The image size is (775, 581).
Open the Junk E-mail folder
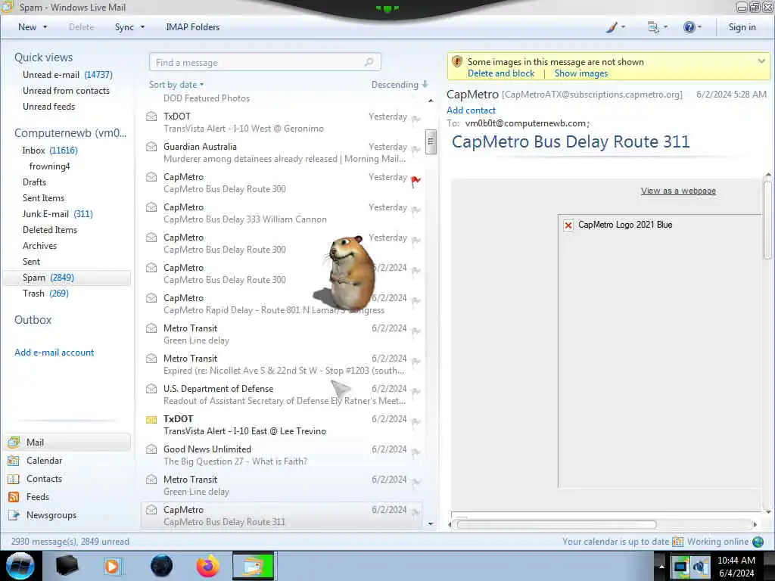pyautogui.click(x=58, y=214)
